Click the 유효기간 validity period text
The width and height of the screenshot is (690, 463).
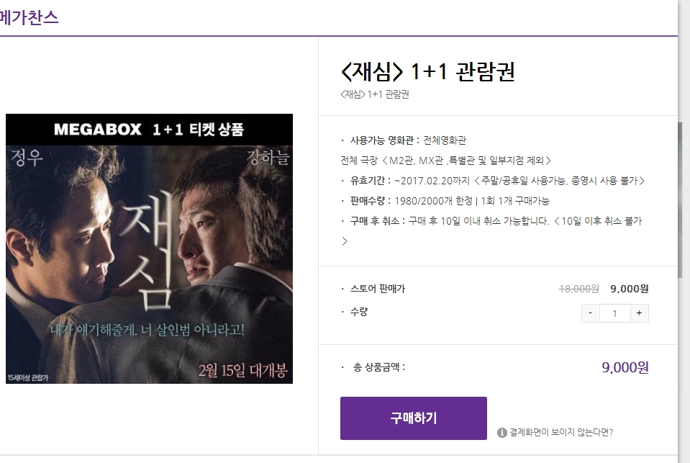493,181
